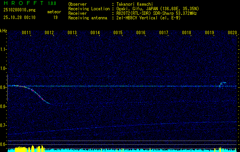Viewport: 240px width, 152px height.
Task: Select the 0012 time marker
Action: coord(49,33)
